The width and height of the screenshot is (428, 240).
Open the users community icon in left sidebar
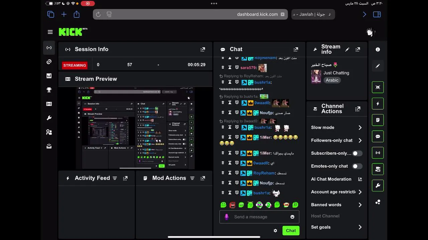[49, 132]
